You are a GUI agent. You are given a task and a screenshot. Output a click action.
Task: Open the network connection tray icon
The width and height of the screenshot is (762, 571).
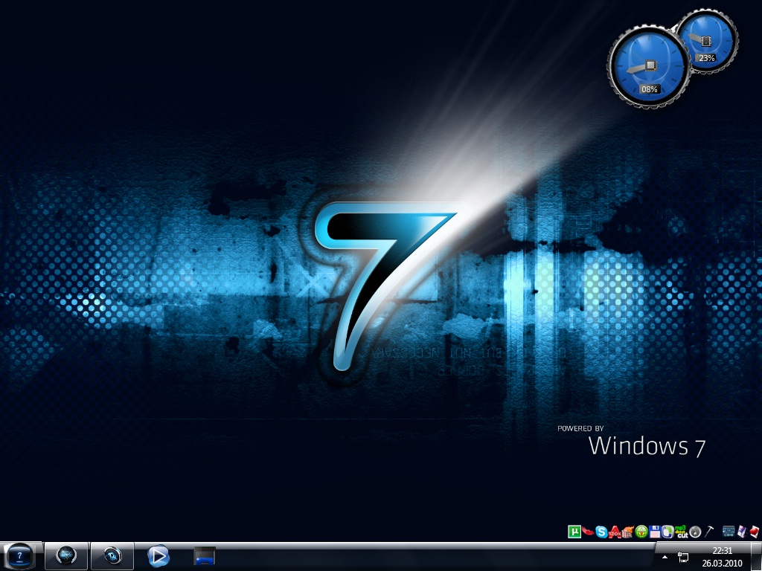pos(683,557)
